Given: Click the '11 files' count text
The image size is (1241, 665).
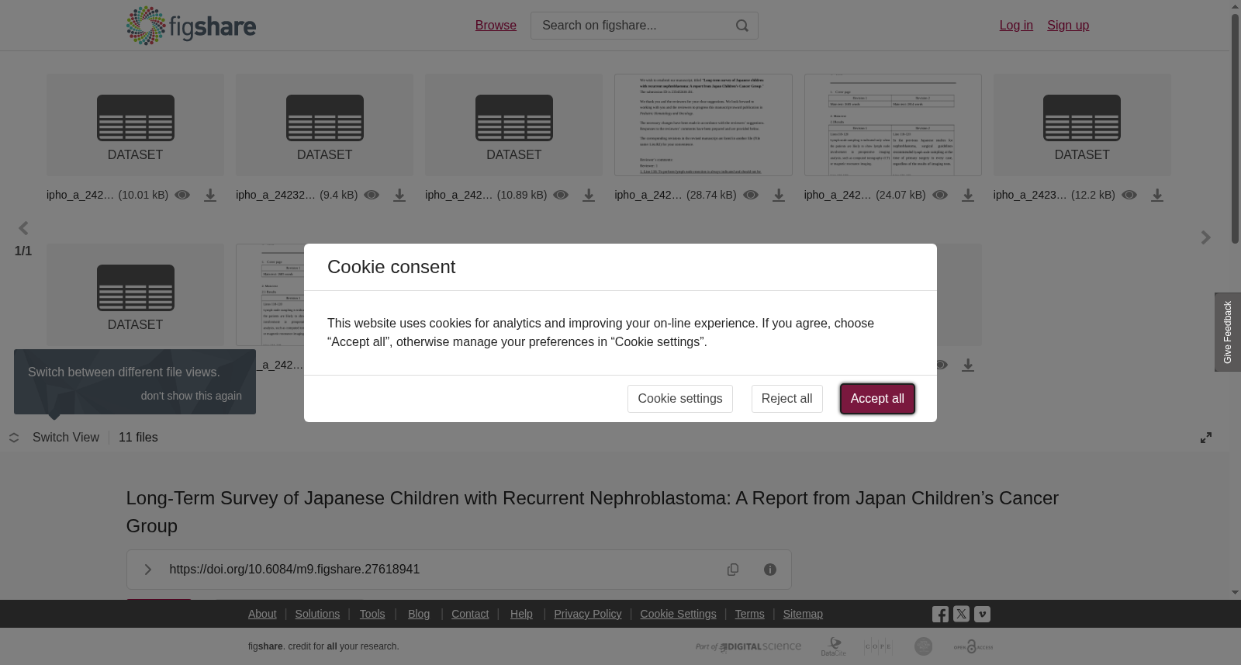Looking at the screenshot, I should pyautogui.click(x=138, y=438).
